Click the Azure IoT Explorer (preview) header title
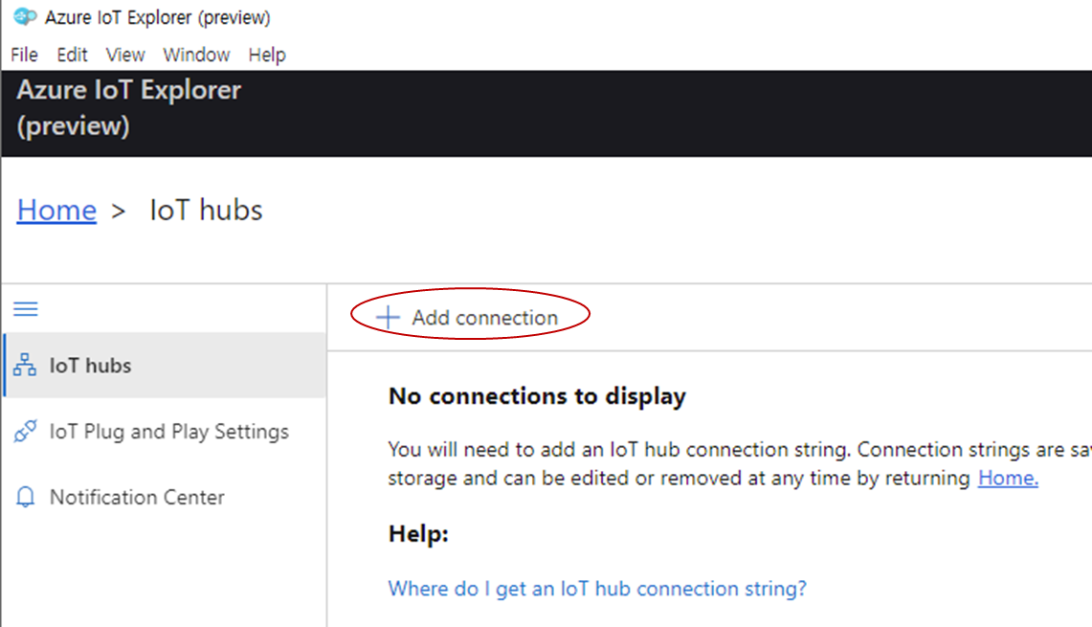Screen dimensions: 1092x627 tap(128, 107)
